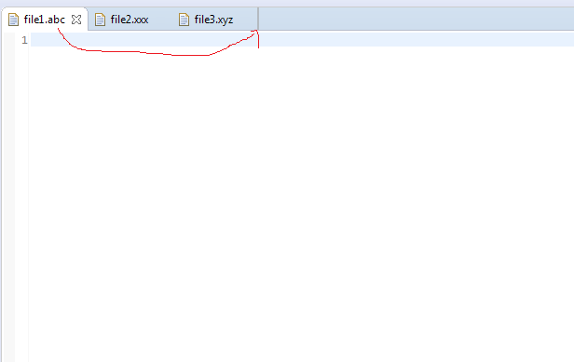Click empty tab bar area right of file3.xyz
Viewport: 574px width, 362px height.
tap(417, 19)
